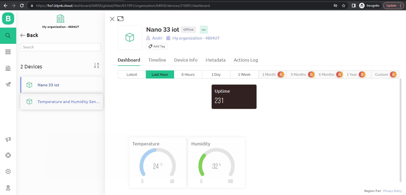
Task: Switch to the Device Info tab
Action: tap(186, 60)
